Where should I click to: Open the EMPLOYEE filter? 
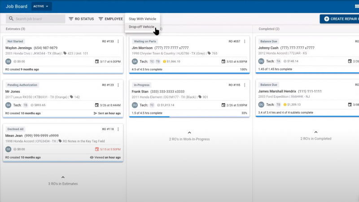[110, 19]
